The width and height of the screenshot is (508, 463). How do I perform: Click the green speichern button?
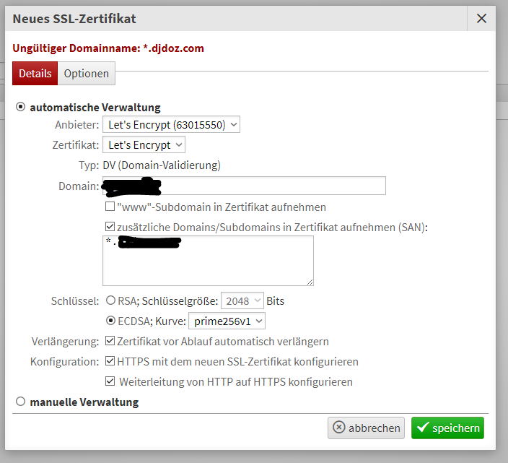pos(447,428)
